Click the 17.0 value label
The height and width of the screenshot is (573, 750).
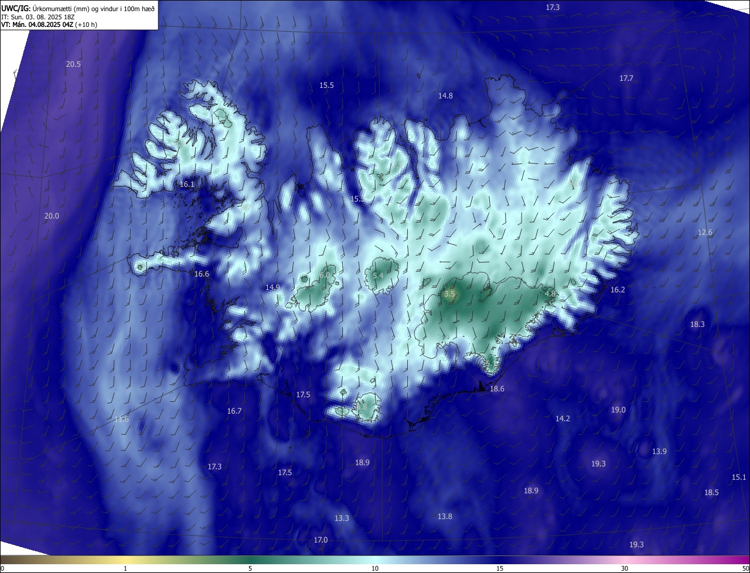[321, 540]
